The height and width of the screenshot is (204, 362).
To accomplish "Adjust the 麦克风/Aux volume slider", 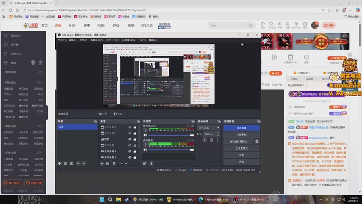I will [171, 135].
